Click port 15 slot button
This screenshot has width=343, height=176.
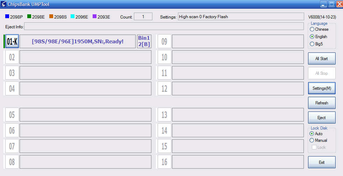point(164,146)
